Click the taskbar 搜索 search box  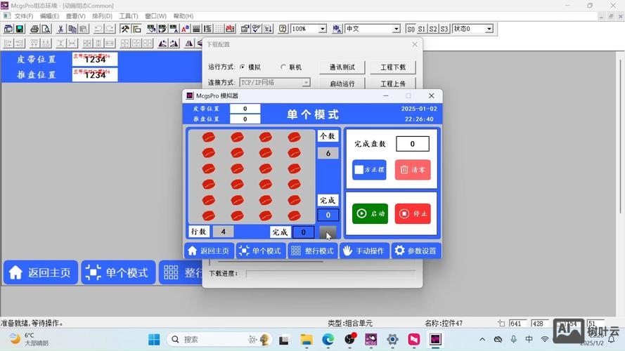point(219,340)
